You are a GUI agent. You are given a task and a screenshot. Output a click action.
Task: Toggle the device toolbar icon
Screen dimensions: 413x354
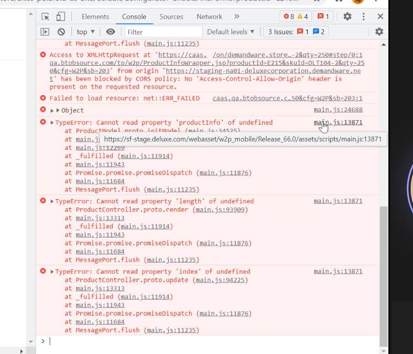60,16
